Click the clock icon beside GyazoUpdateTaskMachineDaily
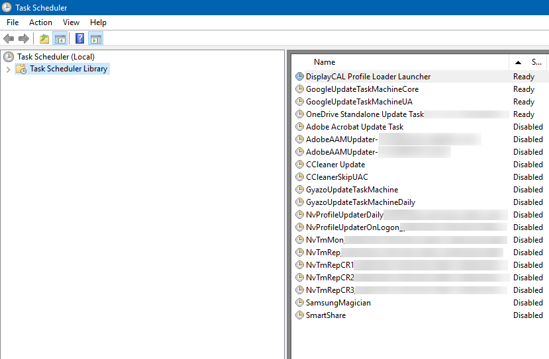This screenshot has width=549, height=359. [299, 202]
